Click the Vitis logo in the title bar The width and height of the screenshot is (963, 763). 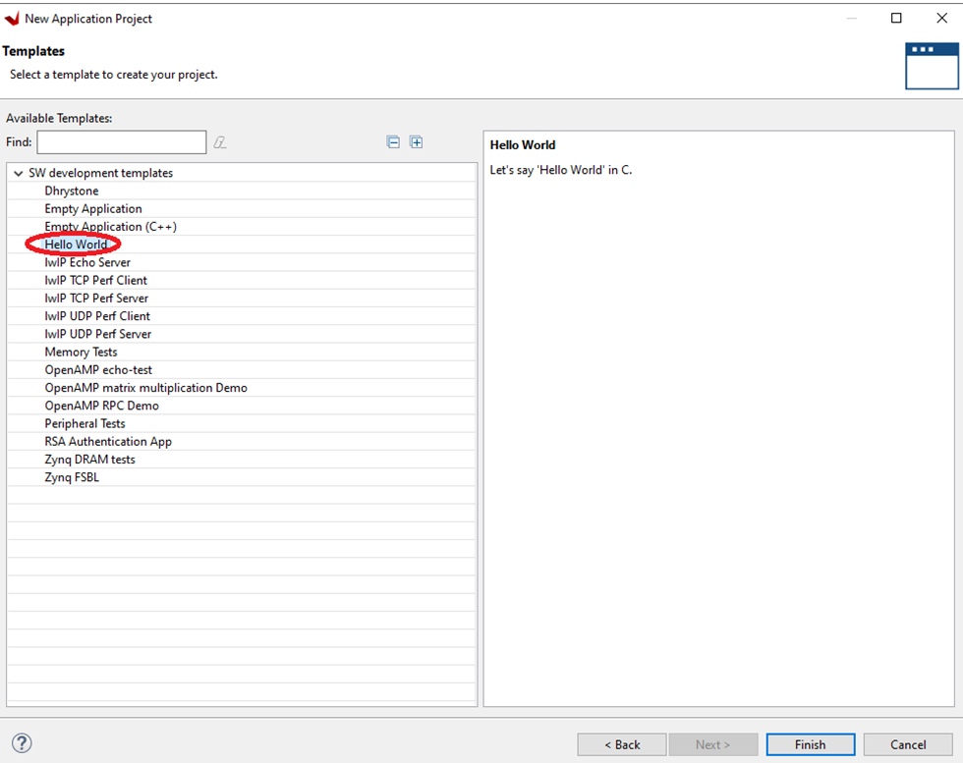tap(12, 19)
